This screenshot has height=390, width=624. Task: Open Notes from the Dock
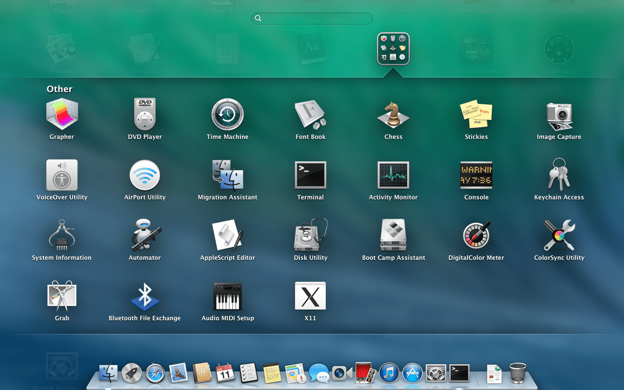272,373
